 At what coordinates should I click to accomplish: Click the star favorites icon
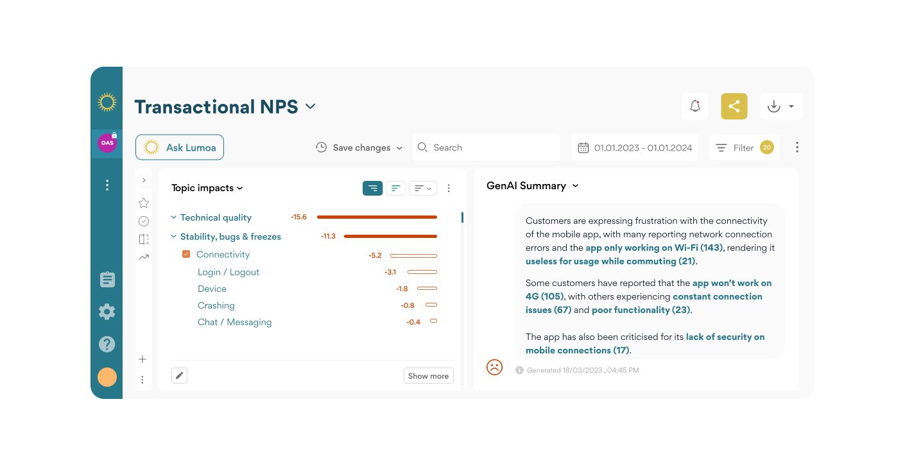click(x=144, y=203)
